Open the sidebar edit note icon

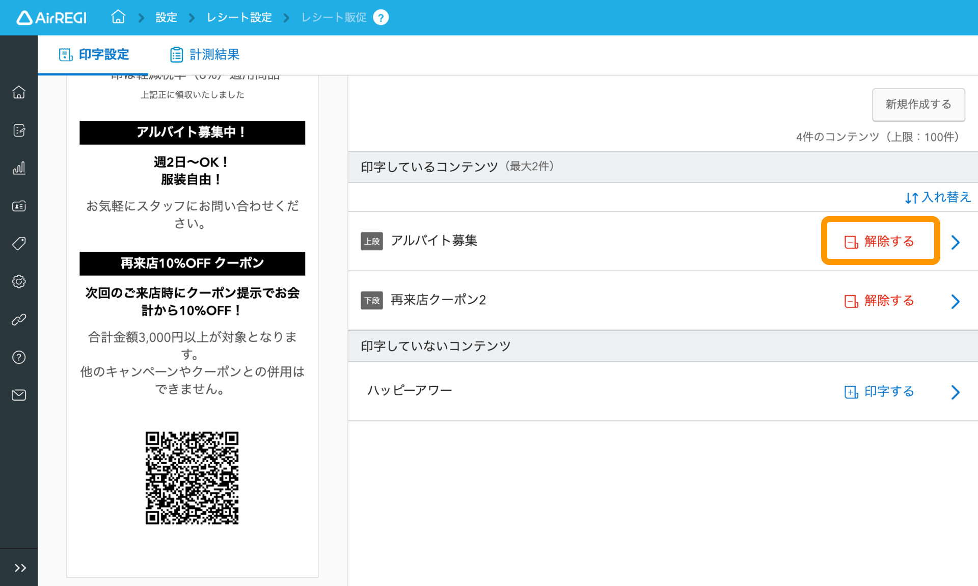coord(19,130)
